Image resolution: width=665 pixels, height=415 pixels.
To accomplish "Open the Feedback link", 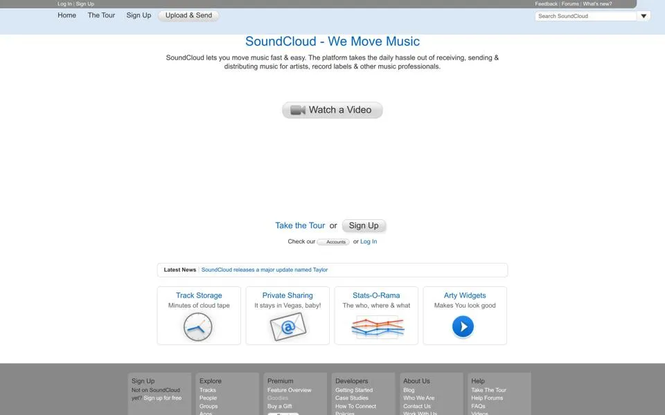I will pyautogui.click(x=547, y=4).
